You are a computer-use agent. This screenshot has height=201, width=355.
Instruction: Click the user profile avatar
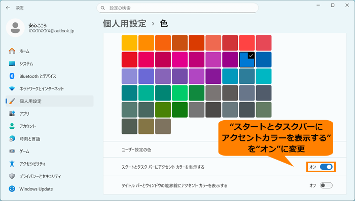point(15,28)
